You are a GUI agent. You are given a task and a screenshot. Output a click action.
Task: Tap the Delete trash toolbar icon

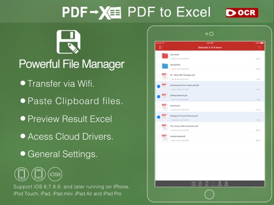click(226, 184)
